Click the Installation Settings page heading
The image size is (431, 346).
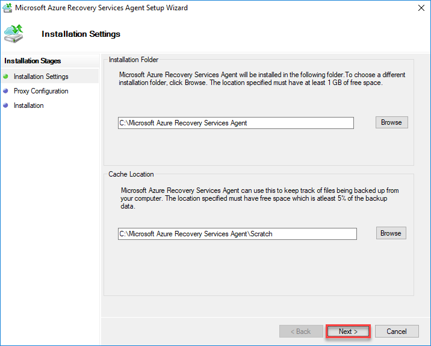[81, 34]
